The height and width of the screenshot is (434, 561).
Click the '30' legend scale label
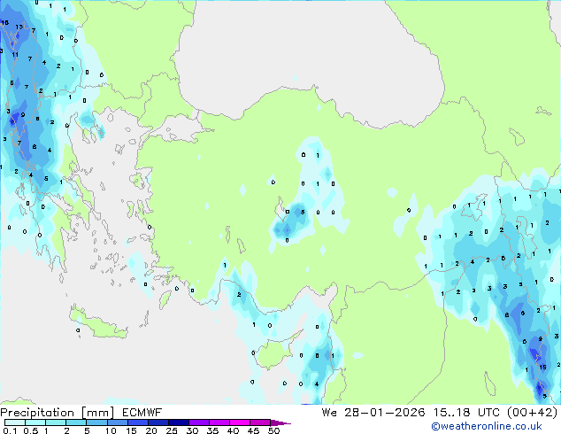192,430
